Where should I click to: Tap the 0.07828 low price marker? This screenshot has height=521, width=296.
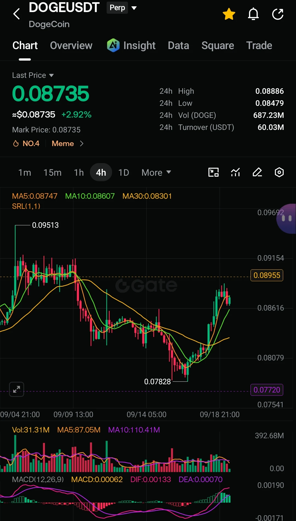[x=157, y=382]
